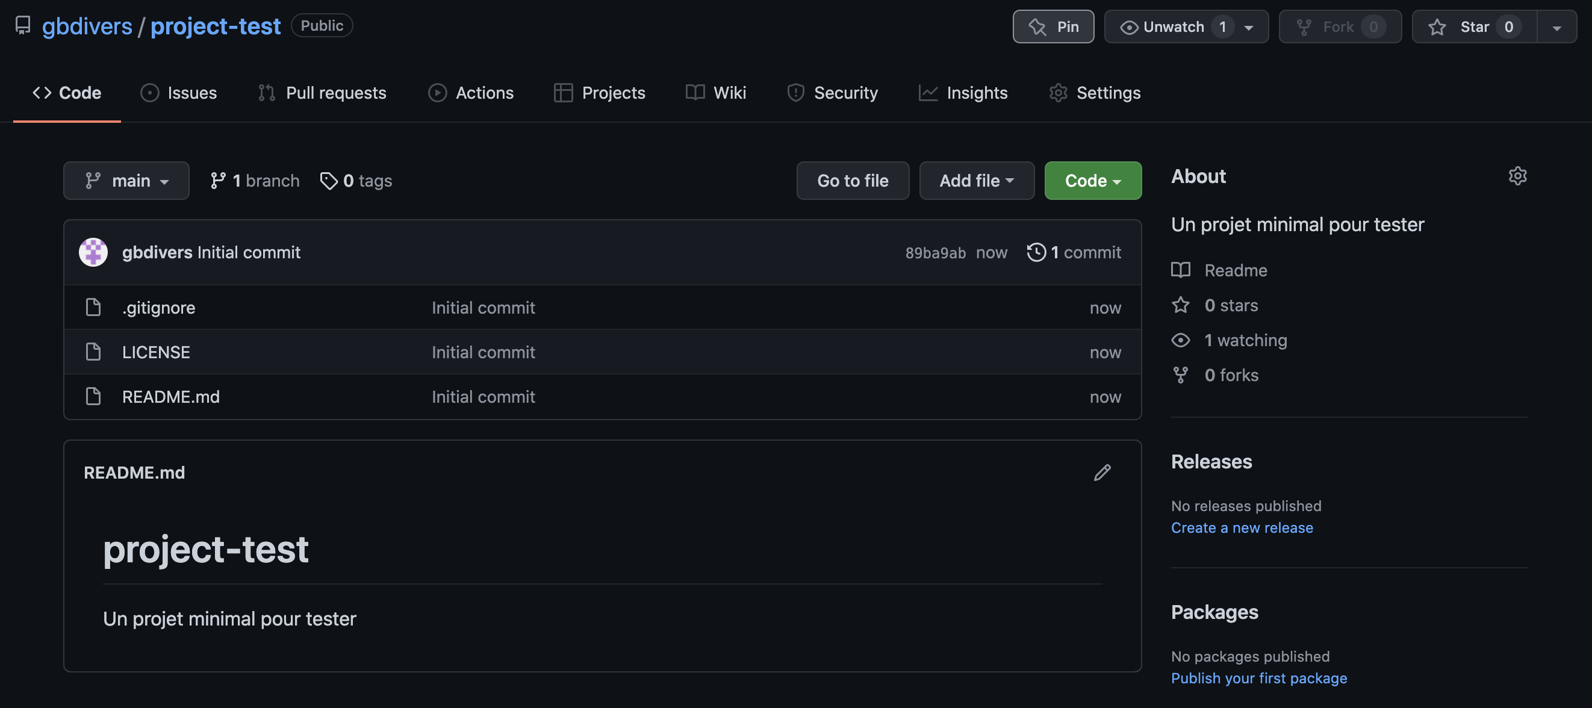This screenshot has height=708, width=1592.
Task: Open gbdivers author link in commit row
Action: click(x=157, y=252)
